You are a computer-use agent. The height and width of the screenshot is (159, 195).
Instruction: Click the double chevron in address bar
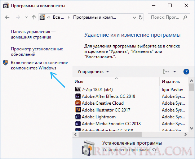tap(49, 17)
